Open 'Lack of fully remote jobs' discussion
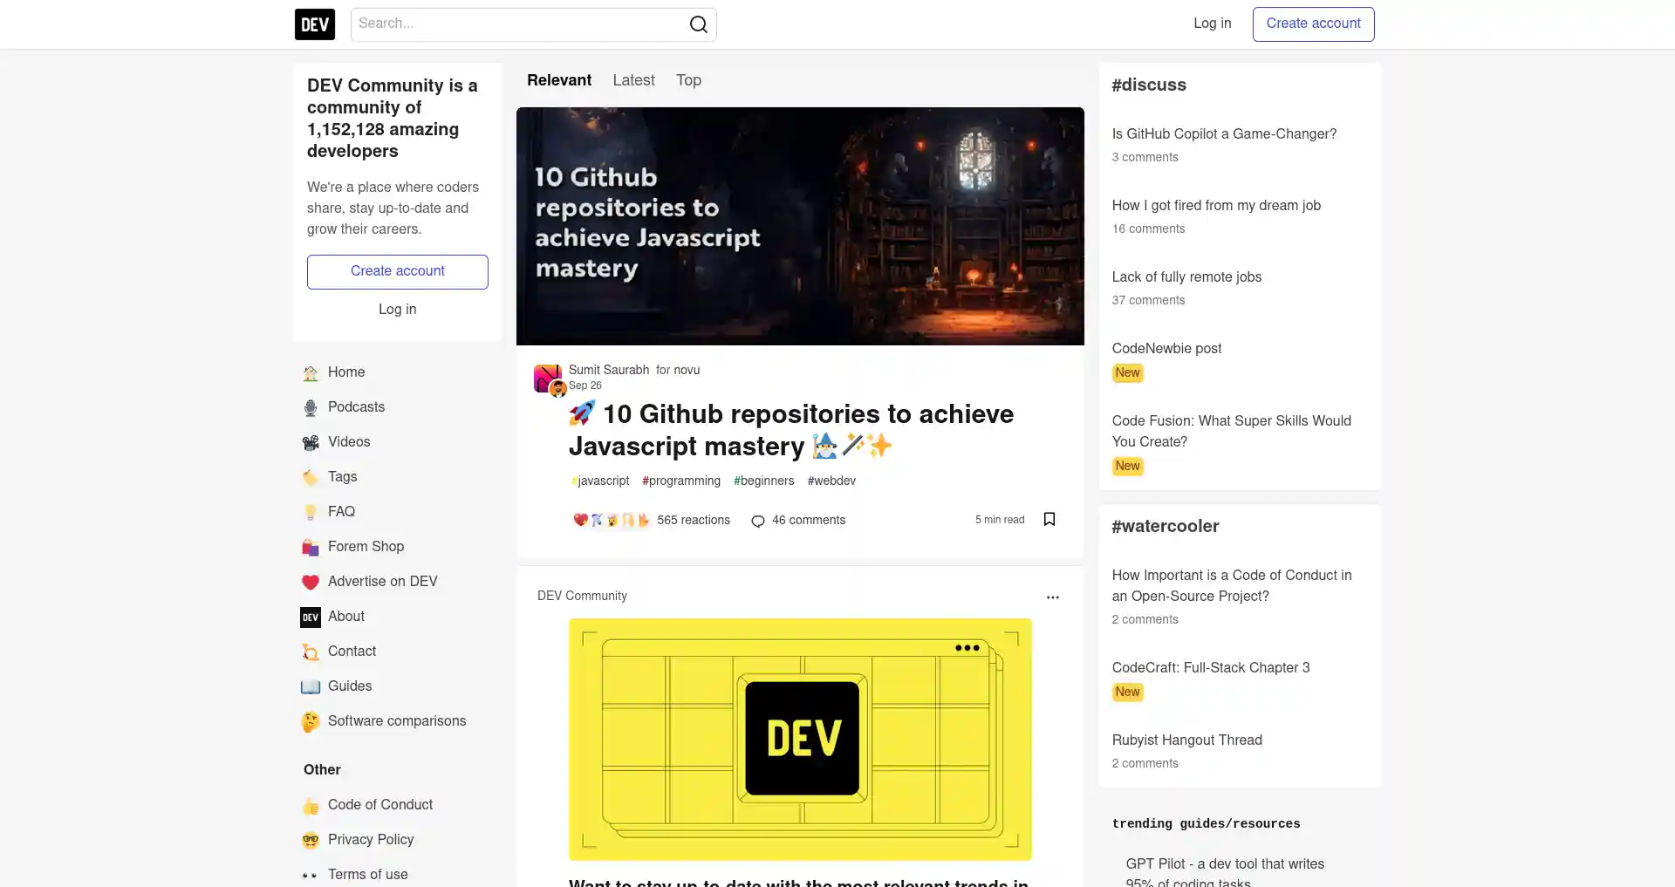This screenshot has width=1675, height=887. (1186, 277)
